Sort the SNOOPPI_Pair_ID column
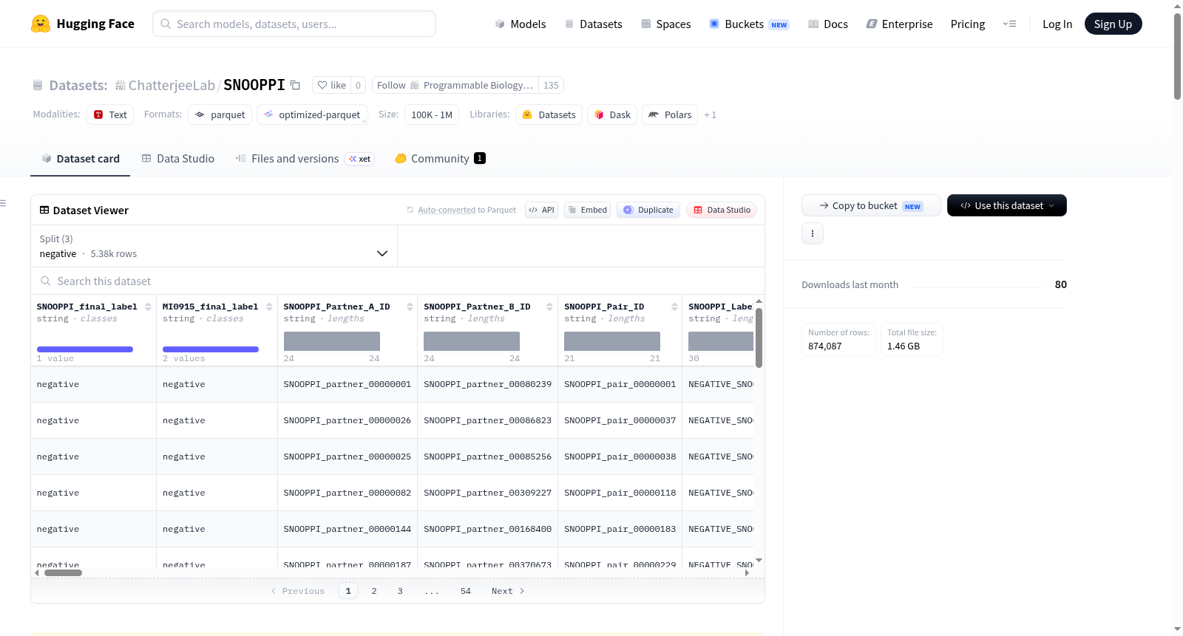The image size is (1183, 636). pyautogui.click(x=674, y=307)
